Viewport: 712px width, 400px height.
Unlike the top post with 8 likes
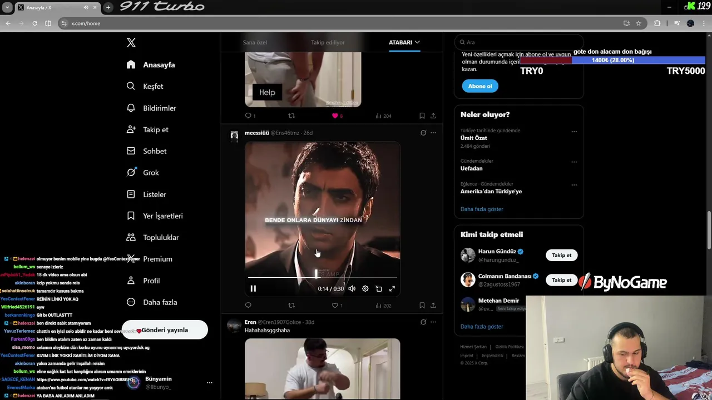point(335,116)
